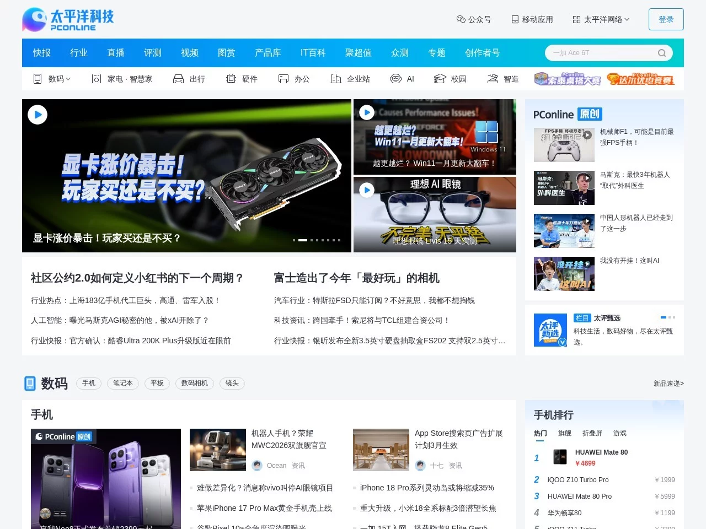Open 移动应用 via its phone icon
Screen dimensions: 706x529
coord(514,19)
